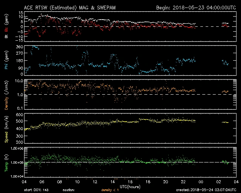This screenshot has width=241, height=193.
Task: Click the '360' tick on the Phi axis
Action: [x=20, y=47]
